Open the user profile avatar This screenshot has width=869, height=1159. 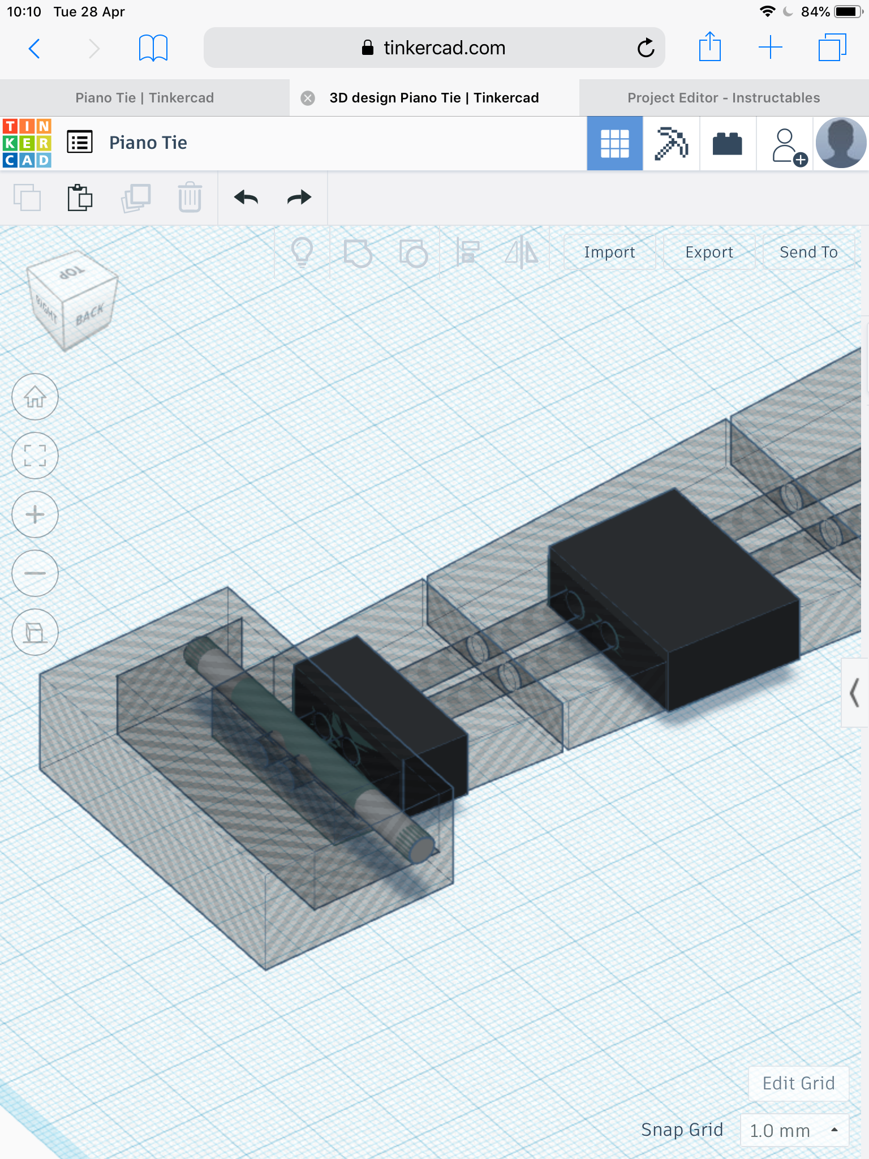click(x=841, y=143)
